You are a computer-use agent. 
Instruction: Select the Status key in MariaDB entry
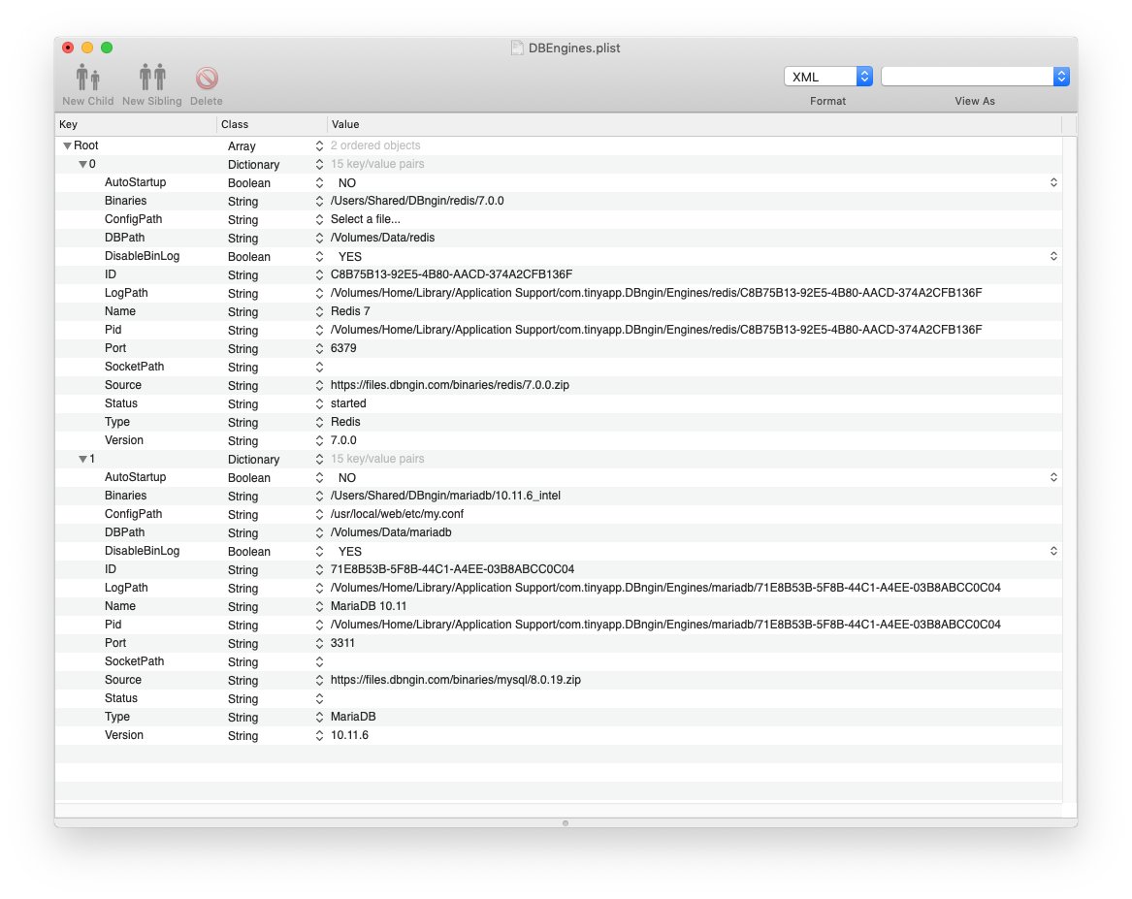121,698
